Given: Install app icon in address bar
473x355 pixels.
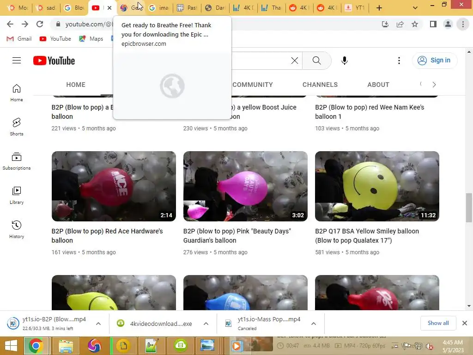Looking at the screenshot, I should [x=385, y=24].
